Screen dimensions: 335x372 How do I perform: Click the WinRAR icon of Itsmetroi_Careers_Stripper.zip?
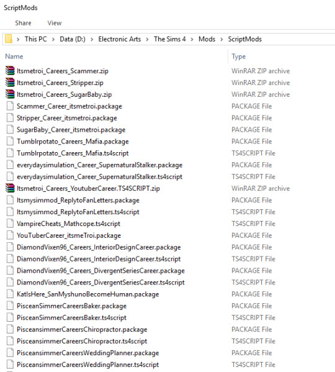tap(10, 83)
